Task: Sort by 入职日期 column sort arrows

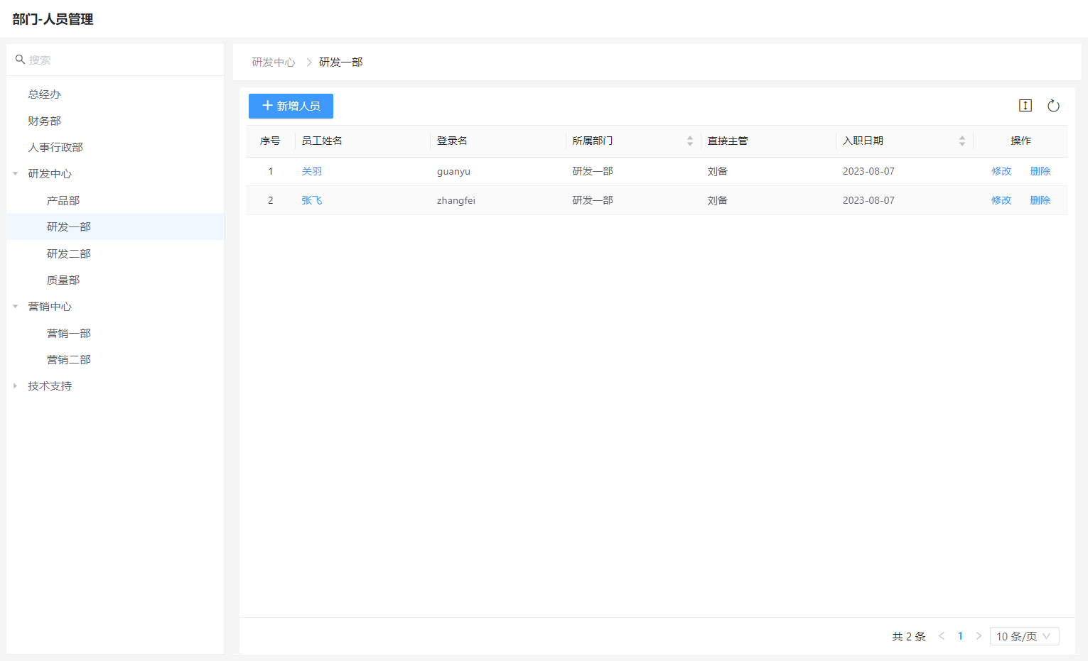Action: pyautogui.click(x=962, y=141)
